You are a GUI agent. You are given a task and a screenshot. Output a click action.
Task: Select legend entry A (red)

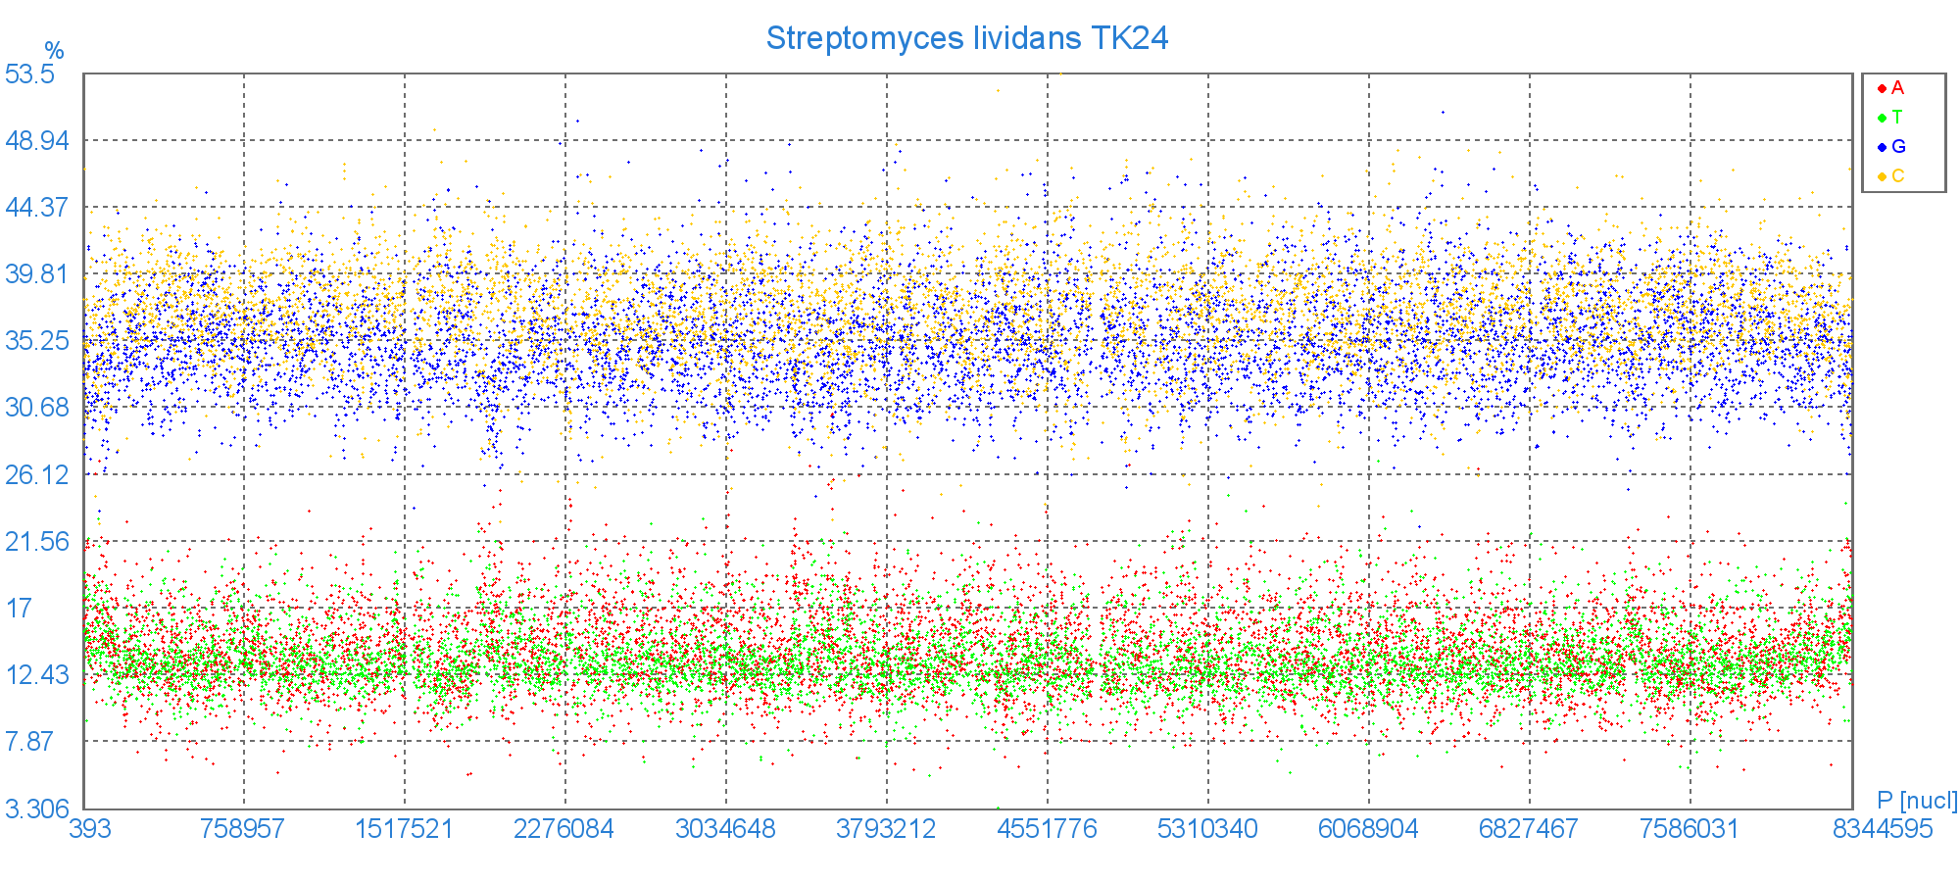1890,88
